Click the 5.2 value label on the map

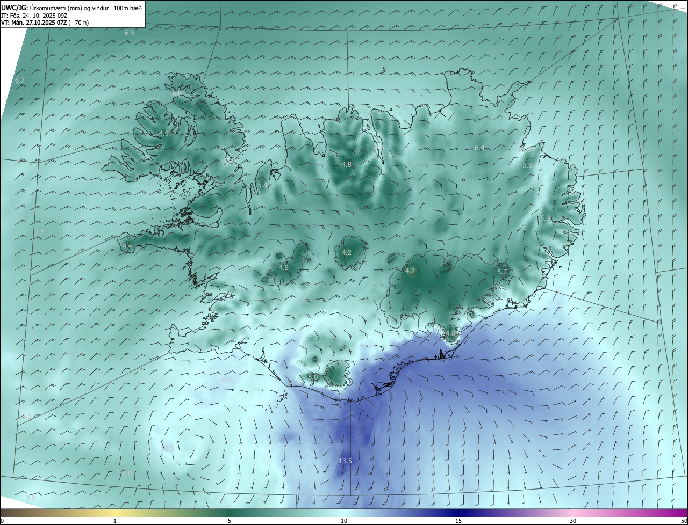pyautogui.click(x=502, y=272)
